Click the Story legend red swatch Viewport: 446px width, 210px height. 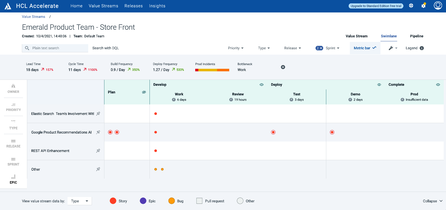[x=113, y=201]
